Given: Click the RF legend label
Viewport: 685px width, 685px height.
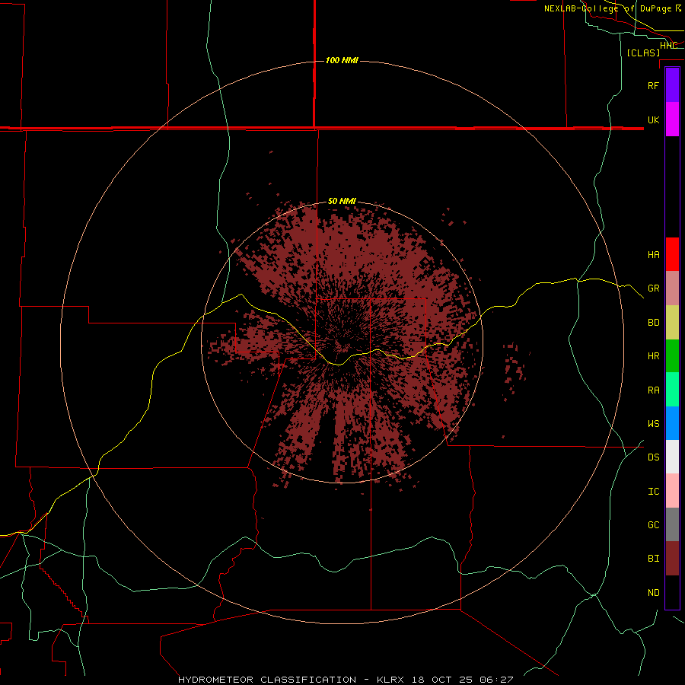Looking at the screenshot, I should 653,85.
